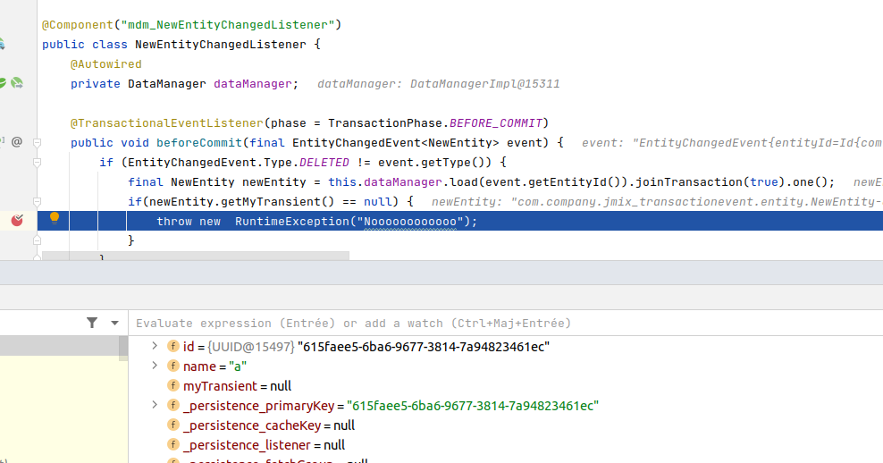Click the field icon beside _persistence_cacheKey
This screenshot has height=463, width=883.
click(x=172, y=425)
